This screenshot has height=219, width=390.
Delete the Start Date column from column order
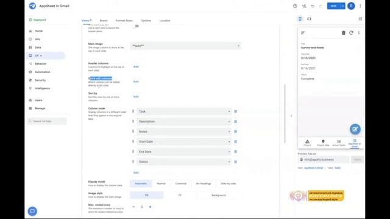pos(236,142)
